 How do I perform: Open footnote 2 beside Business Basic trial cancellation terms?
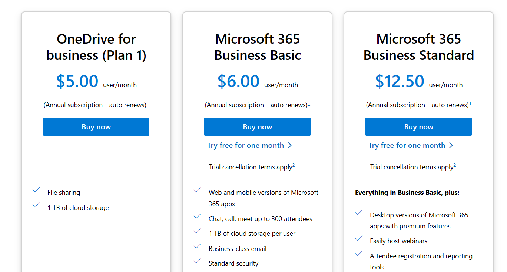294,166
